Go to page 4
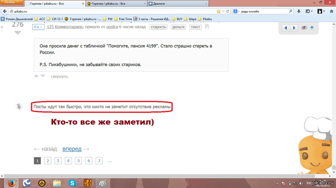The image size is (336, 188). (68, 161)
